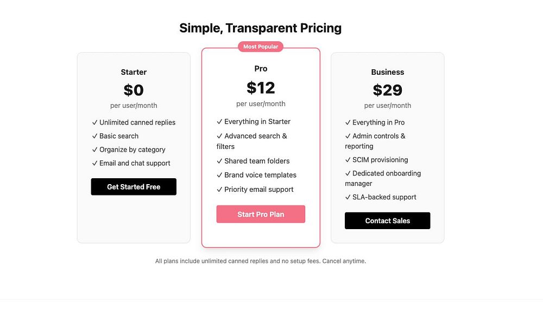Image resolution: width=543 pixels, height=312 pixels.
Task: Click checkmark next to SCIM provisioning
Action: (348, 160)
